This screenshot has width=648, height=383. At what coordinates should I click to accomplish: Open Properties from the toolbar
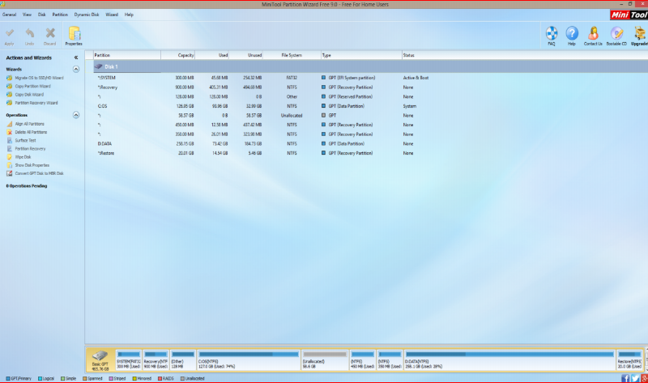coord(74,34)
